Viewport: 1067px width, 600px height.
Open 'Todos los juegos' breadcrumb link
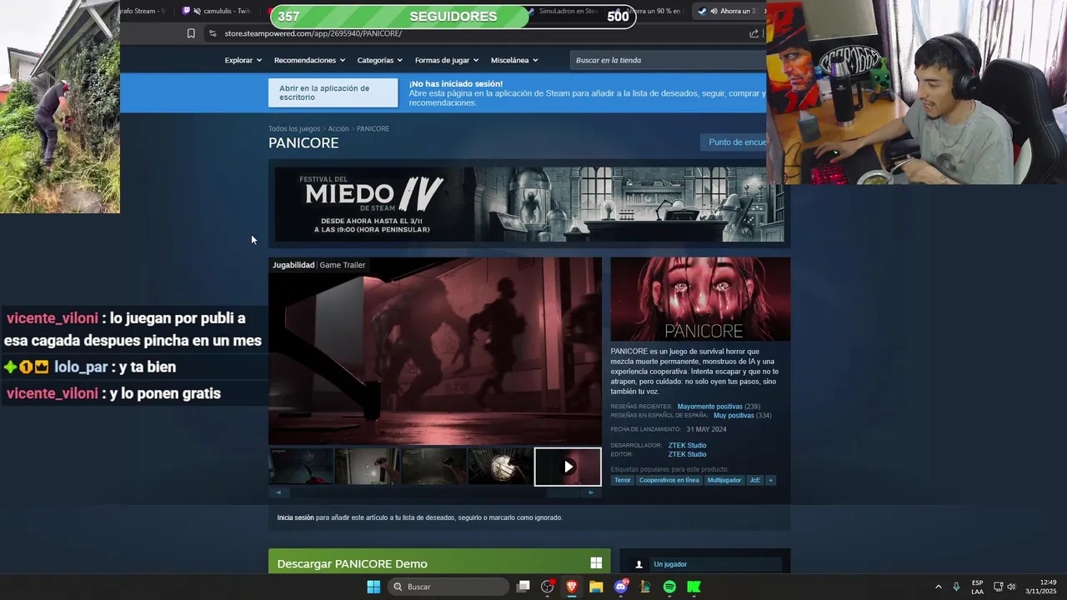(x=294, y=128)
